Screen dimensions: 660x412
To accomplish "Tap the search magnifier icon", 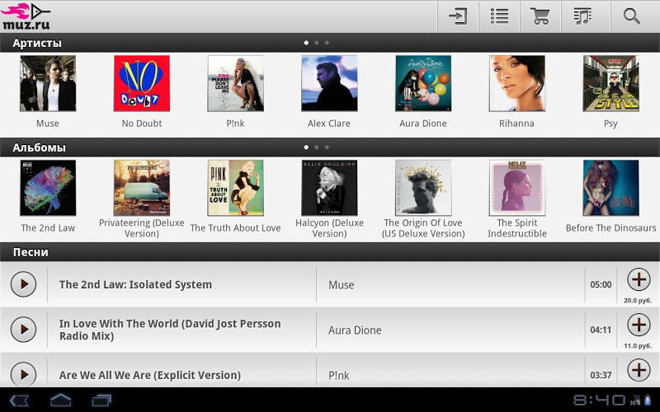I will pos(631,16).
